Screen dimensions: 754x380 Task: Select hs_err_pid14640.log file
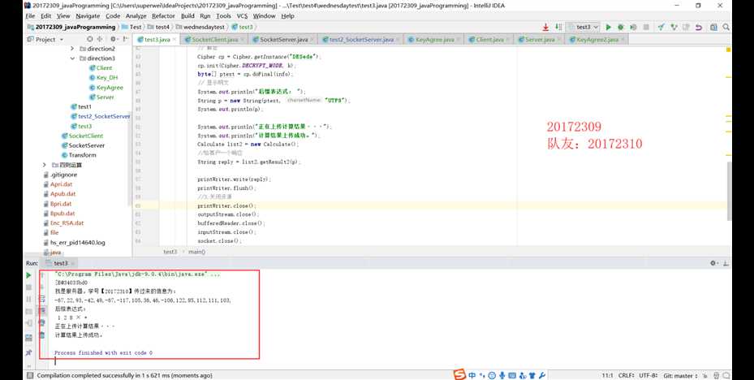pyautogui.click(x=74, y=243)
